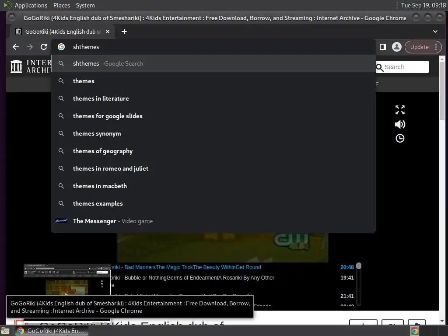Select the GoGoRiki browser tab

coord(62,31)
